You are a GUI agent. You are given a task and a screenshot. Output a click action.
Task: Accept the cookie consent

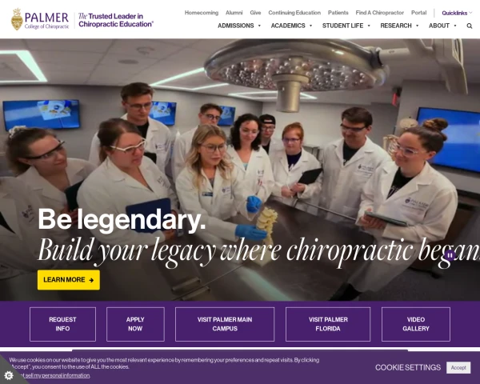458,368
